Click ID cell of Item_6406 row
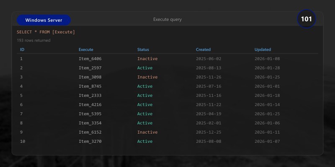 (21, 58)
